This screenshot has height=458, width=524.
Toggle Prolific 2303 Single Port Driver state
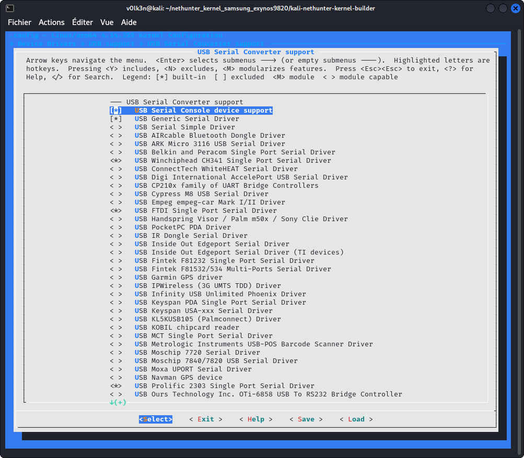pyautogui.click(x=116, y=386)
